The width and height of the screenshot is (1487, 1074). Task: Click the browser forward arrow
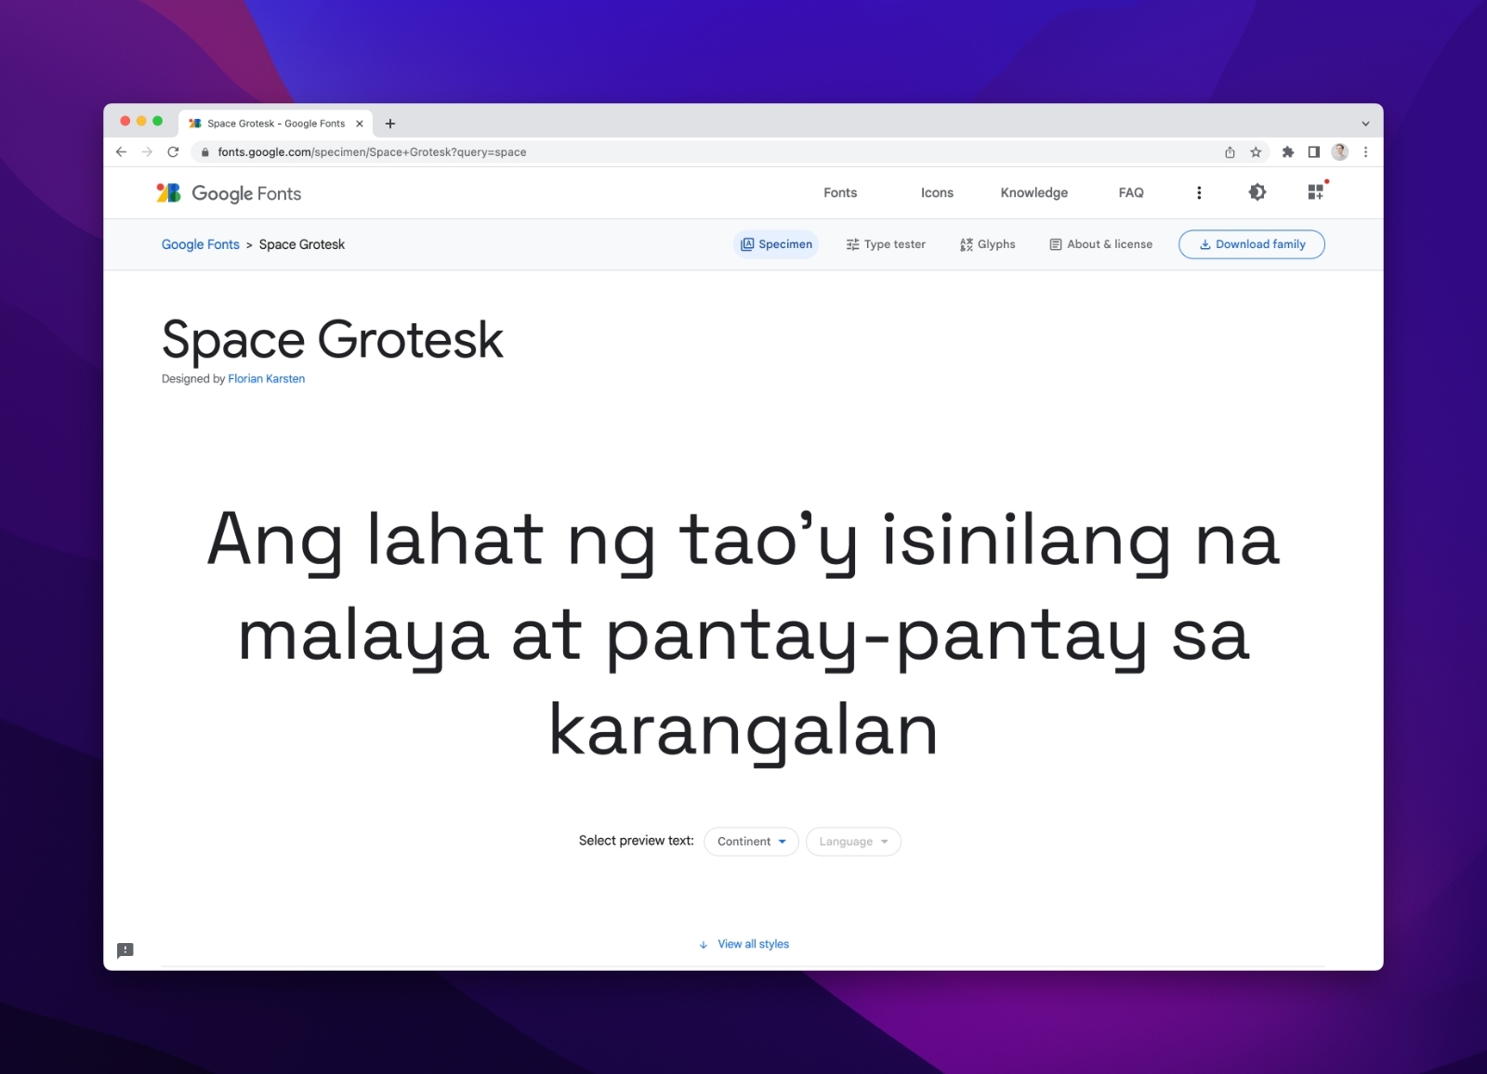147,151
